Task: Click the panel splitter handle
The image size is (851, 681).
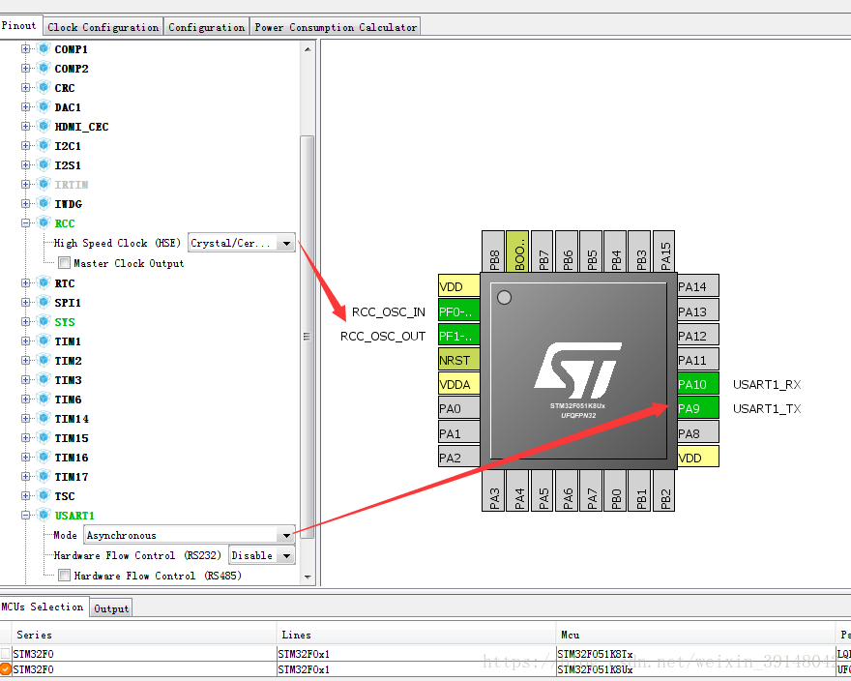Action: [x=318, y=312]
